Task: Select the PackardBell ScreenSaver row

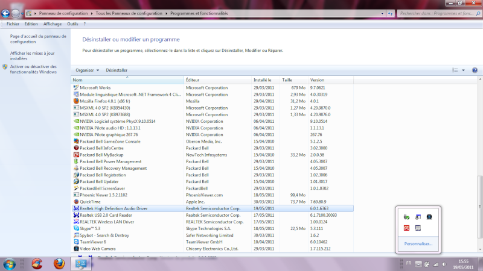Action: point(213,188)
